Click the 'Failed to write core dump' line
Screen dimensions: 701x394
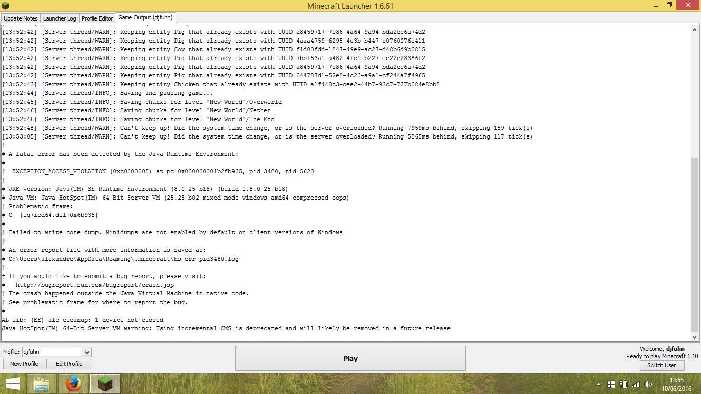[172, 232]
